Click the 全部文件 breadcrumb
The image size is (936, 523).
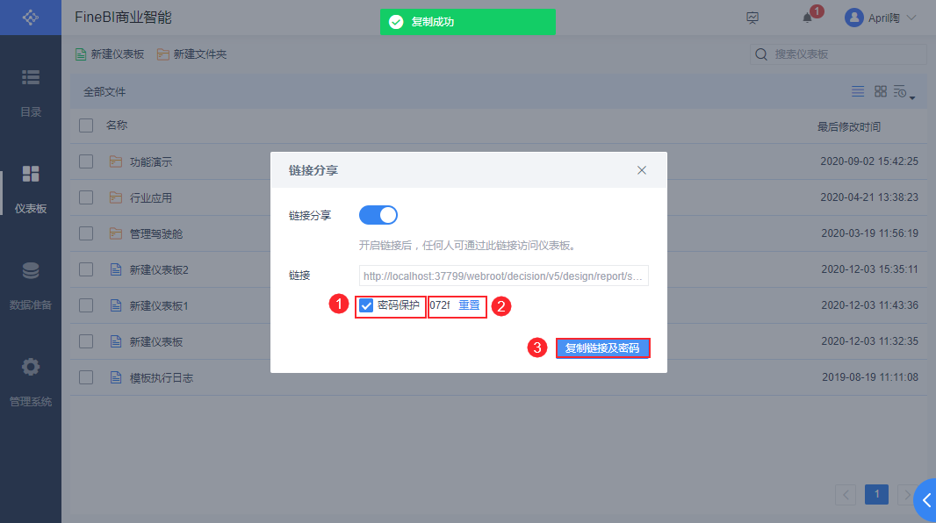[x=104, y=92]
